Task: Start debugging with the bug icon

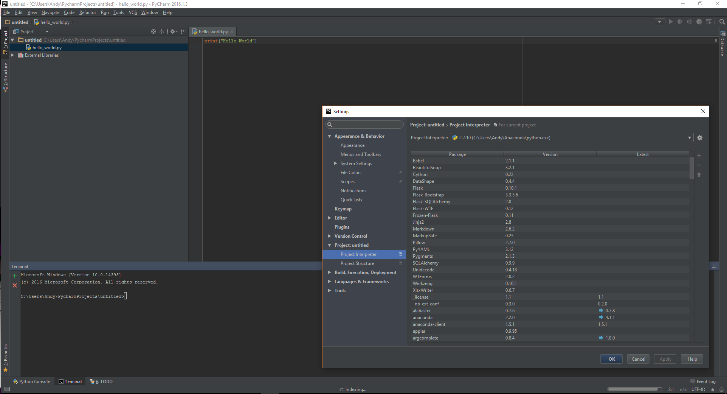Action: (x=680, y=22)
